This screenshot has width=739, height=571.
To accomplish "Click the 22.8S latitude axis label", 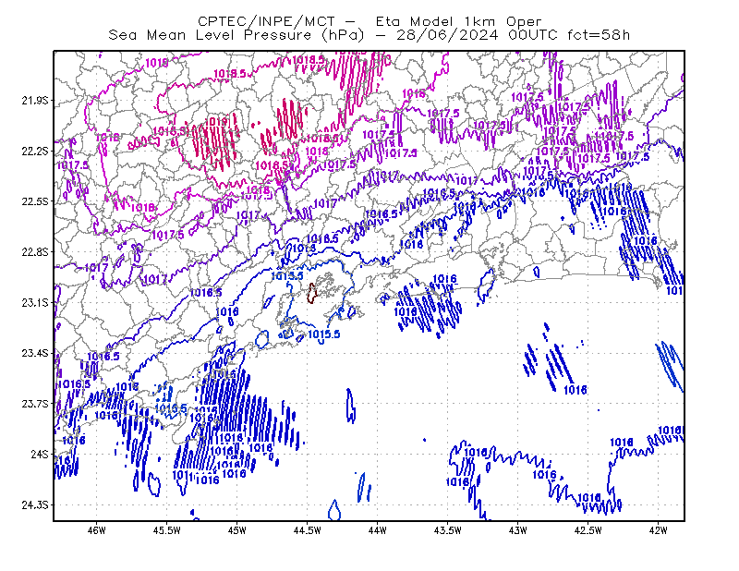I will 35,252.
